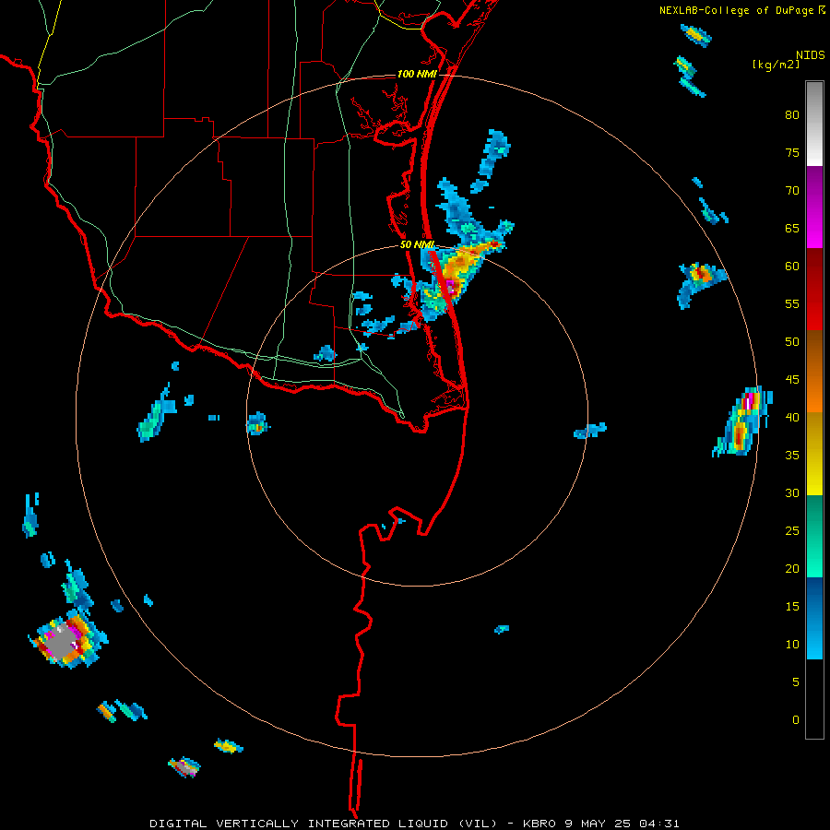Image resolution: width=830 pixels, height=830 pixels.
Task: Click the 35 value on the color scale
Action: click(x=792, y=456)
